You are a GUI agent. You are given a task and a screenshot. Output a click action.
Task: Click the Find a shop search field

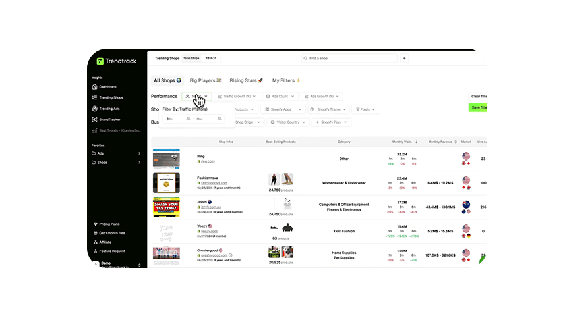(x=349, y=58)
